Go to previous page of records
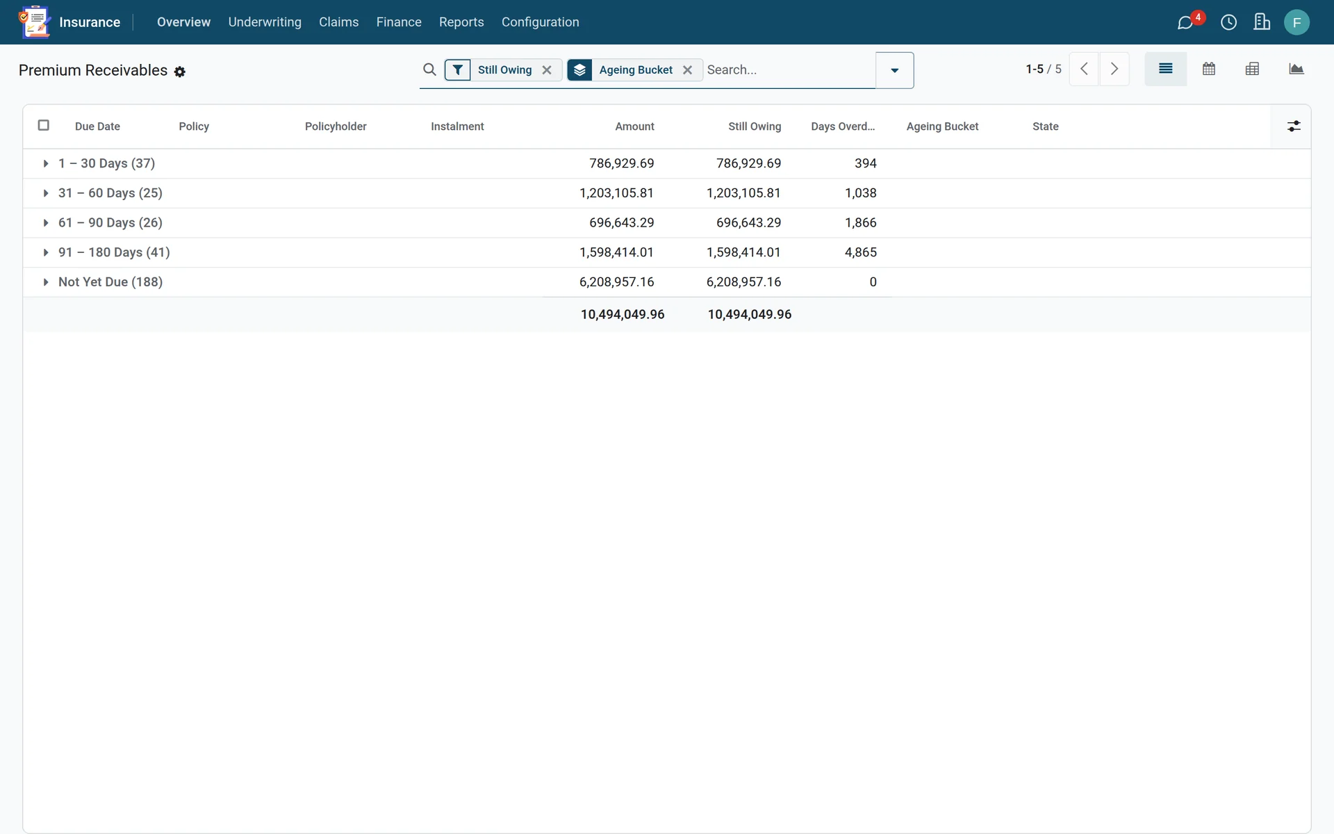This screenshot has width=1334, height=834. tap(1084, 69)
